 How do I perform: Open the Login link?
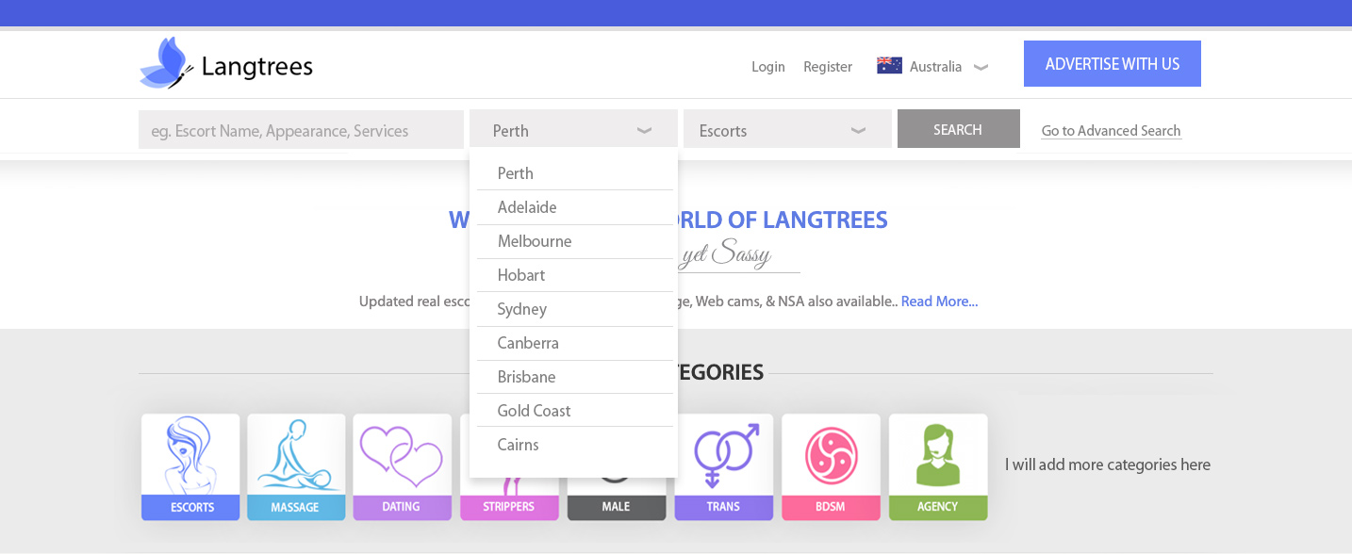click(767, 67)
